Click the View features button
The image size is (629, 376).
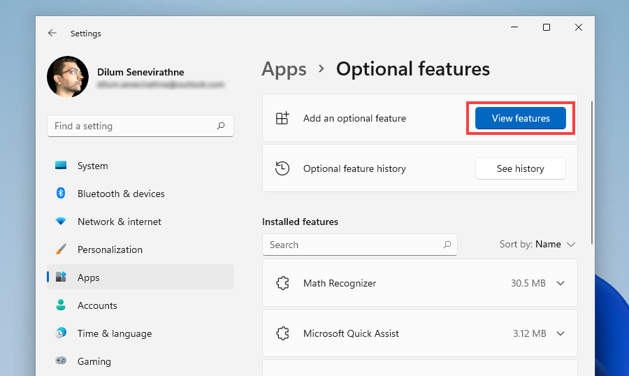click(521, 118)
